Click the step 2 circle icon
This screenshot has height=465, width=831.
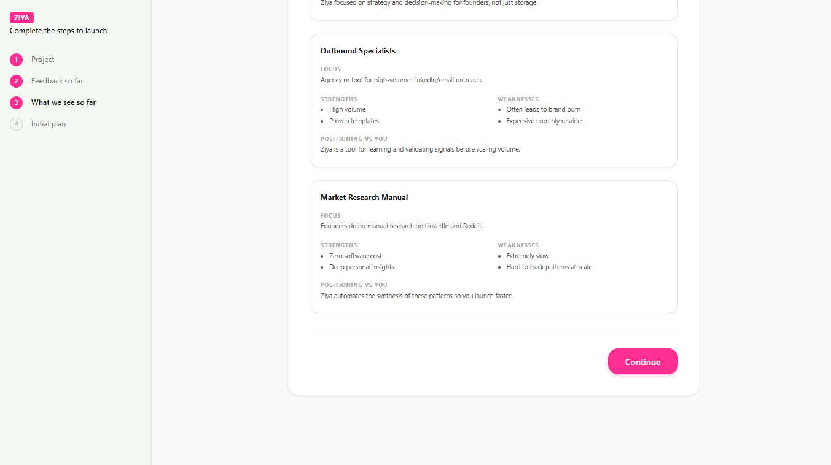point(16,81)
